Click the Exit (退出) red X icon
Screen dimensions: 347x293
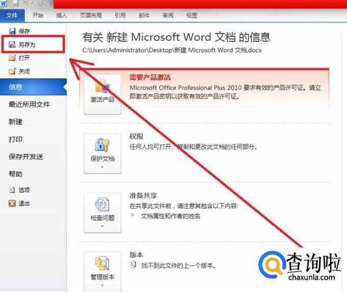point(12,203)
